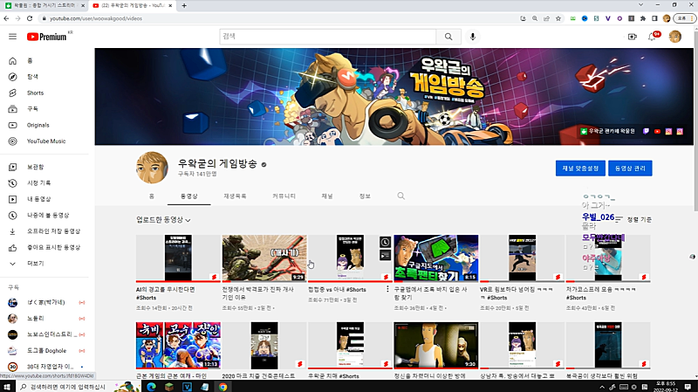Select the 커뮤니티 channel tab
This screenshot has width=698, height=392.
tap(284, 196)
